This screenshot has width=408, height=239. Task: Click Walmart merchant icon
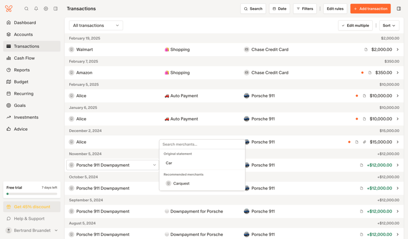point(71,49)
